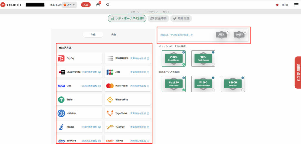Switch to the ライブカジノ section

[x=151, y=12]
